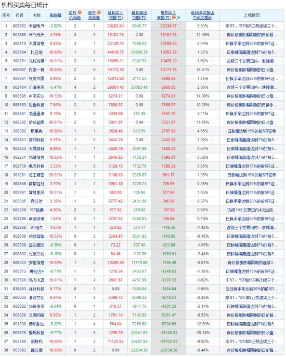Open stock code 600289
This screenshot has width=286, height=357.
coord(19,210)
